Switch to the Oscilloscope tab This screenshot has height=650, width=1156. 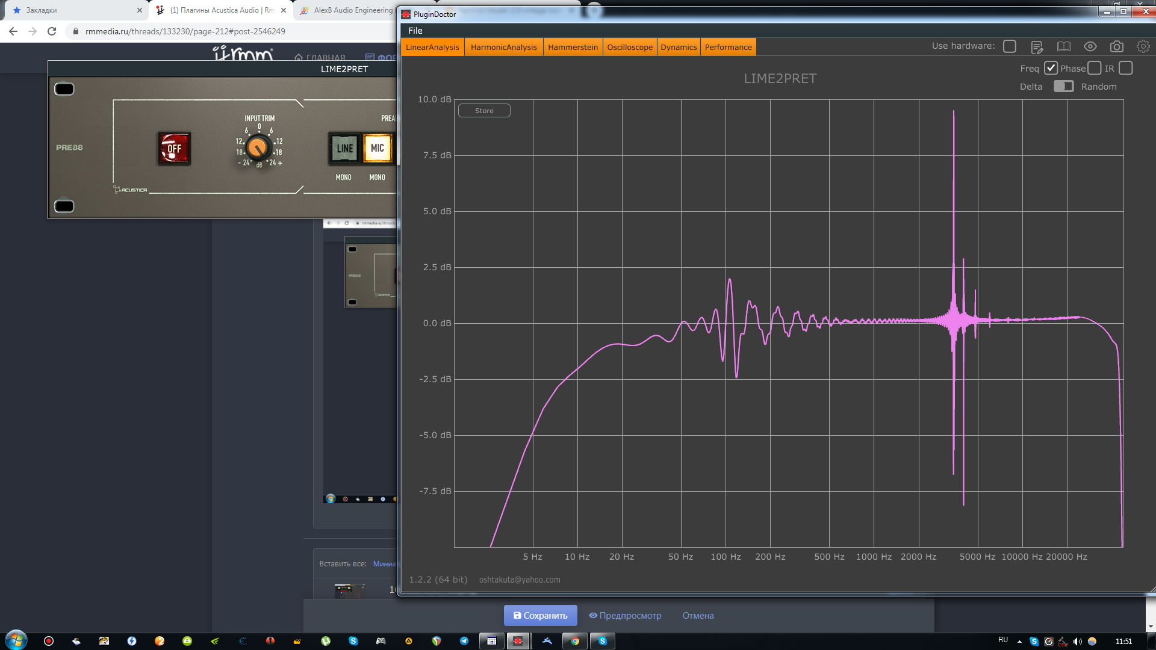(x=629, y=47)
